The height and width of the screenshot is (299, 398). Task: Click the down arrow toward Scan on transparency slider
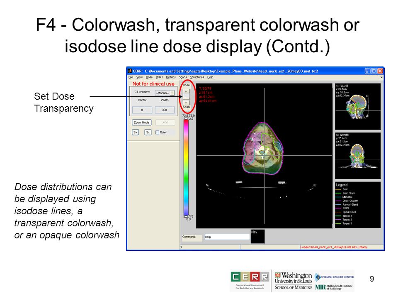coord(186,103)
